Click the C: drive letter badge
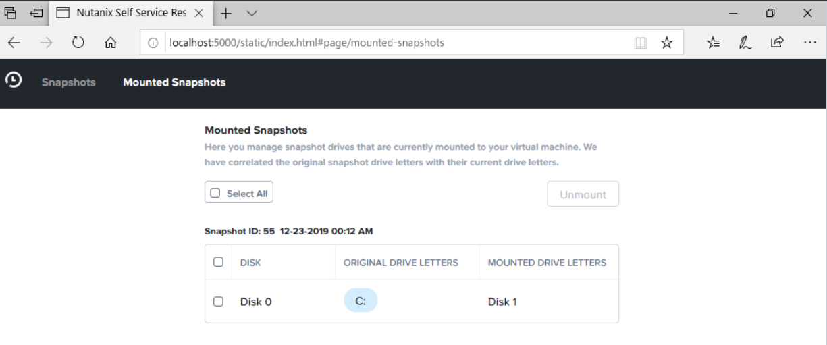The width and height of the screenshot is (827, 345). 361,300
